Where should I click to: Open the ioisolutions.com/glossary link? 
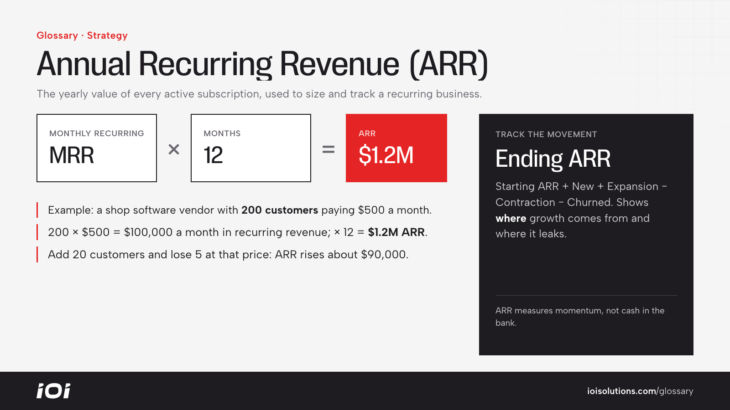point(640,391)
